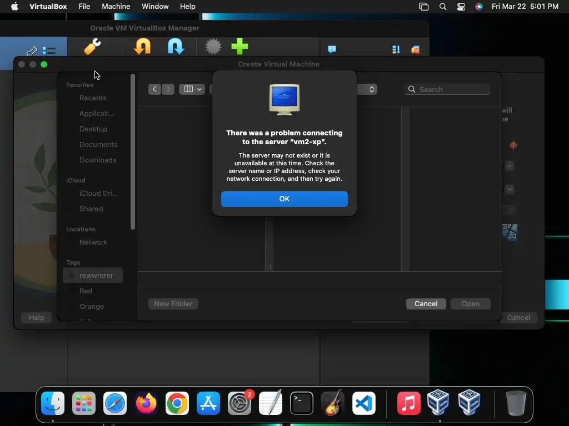Open the location path popup stepper
The width and height of the screenshot is (569, 426).
click(x=371, y=89)
